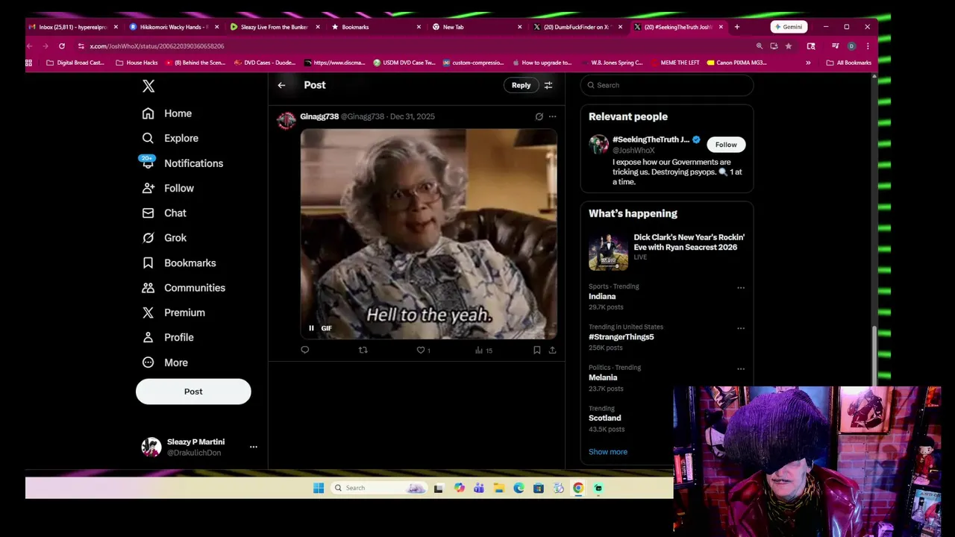955x537 pixels.
Task: Open more options for #StrangerThings5 trend
Action: point(741,327)
